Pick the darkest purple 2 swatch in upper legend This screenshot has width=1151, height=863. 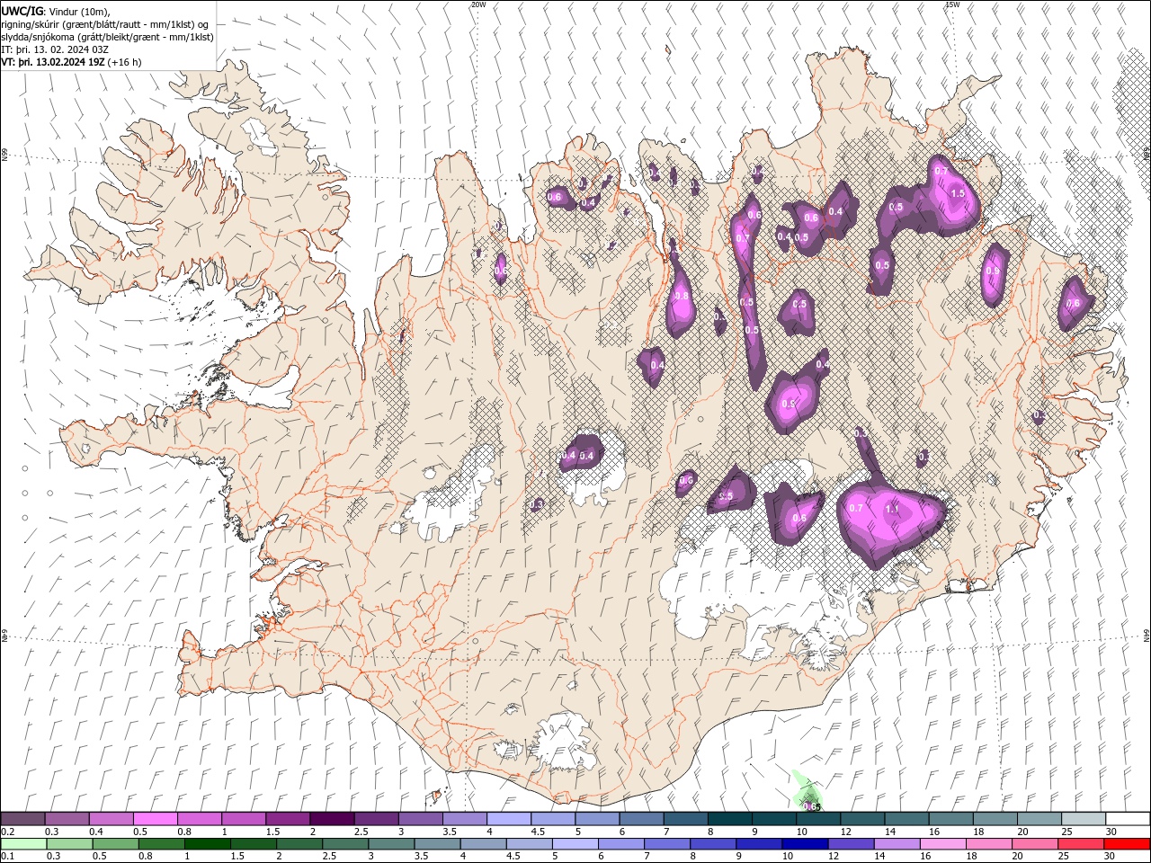tap(332, 819)
